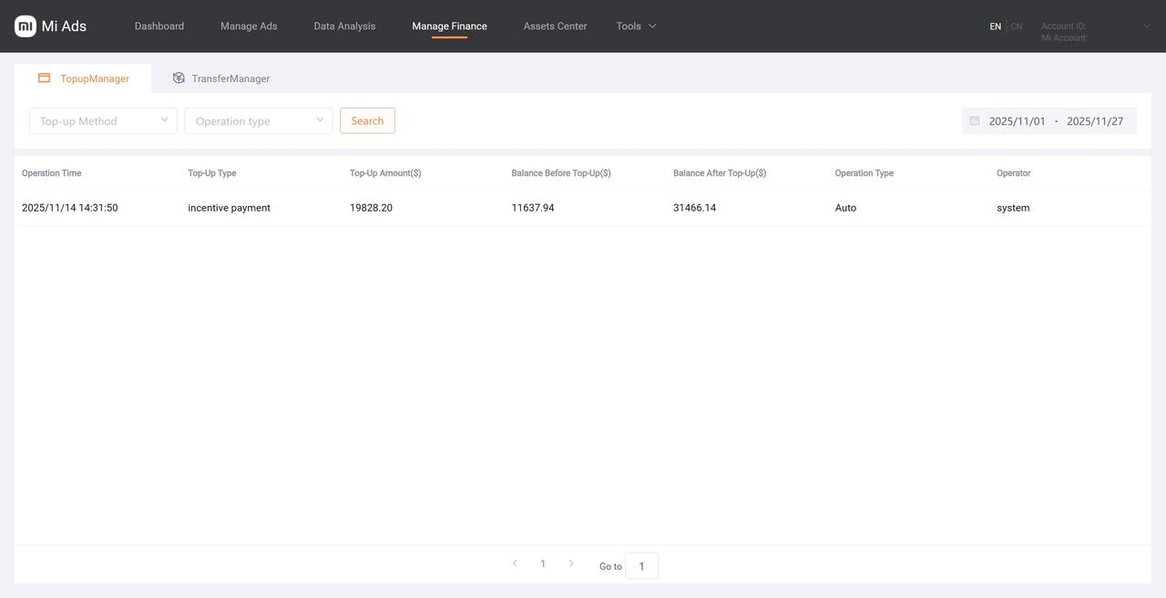Viewport: 1166px width, 598px height.
Task: Click the TransferManager icon
Action: point(179,78)
